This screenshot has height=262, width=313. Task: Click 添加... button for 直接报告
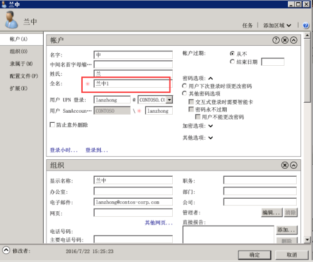(287, 230)
